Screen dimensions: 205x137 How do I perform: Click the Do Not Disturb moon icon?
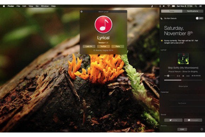(x=162, y=18)
